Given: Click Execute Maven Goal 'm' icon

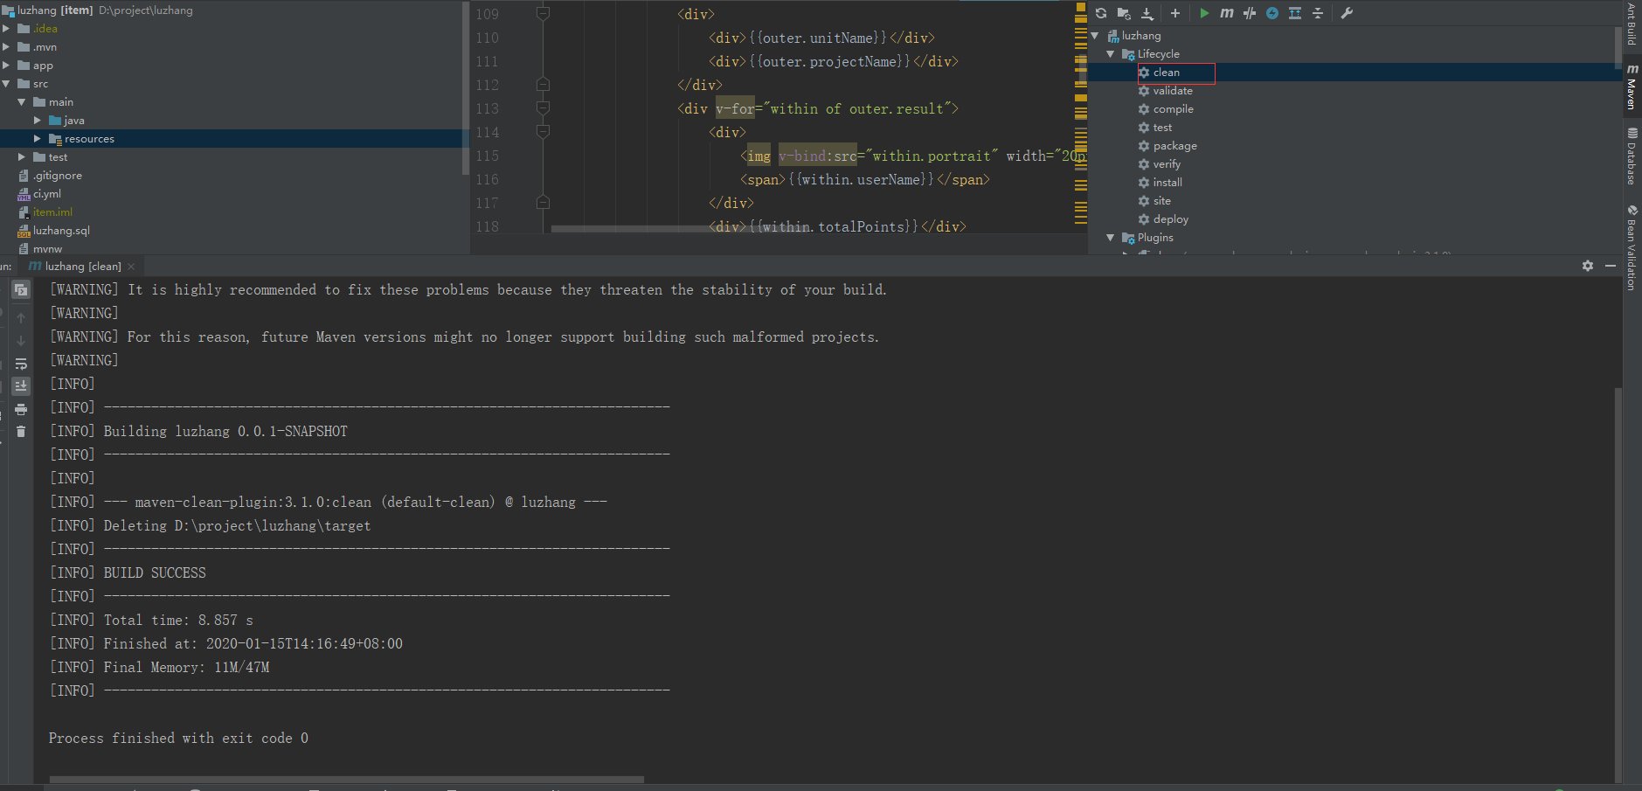Looking at the screenshot, I should [1227, 13].
